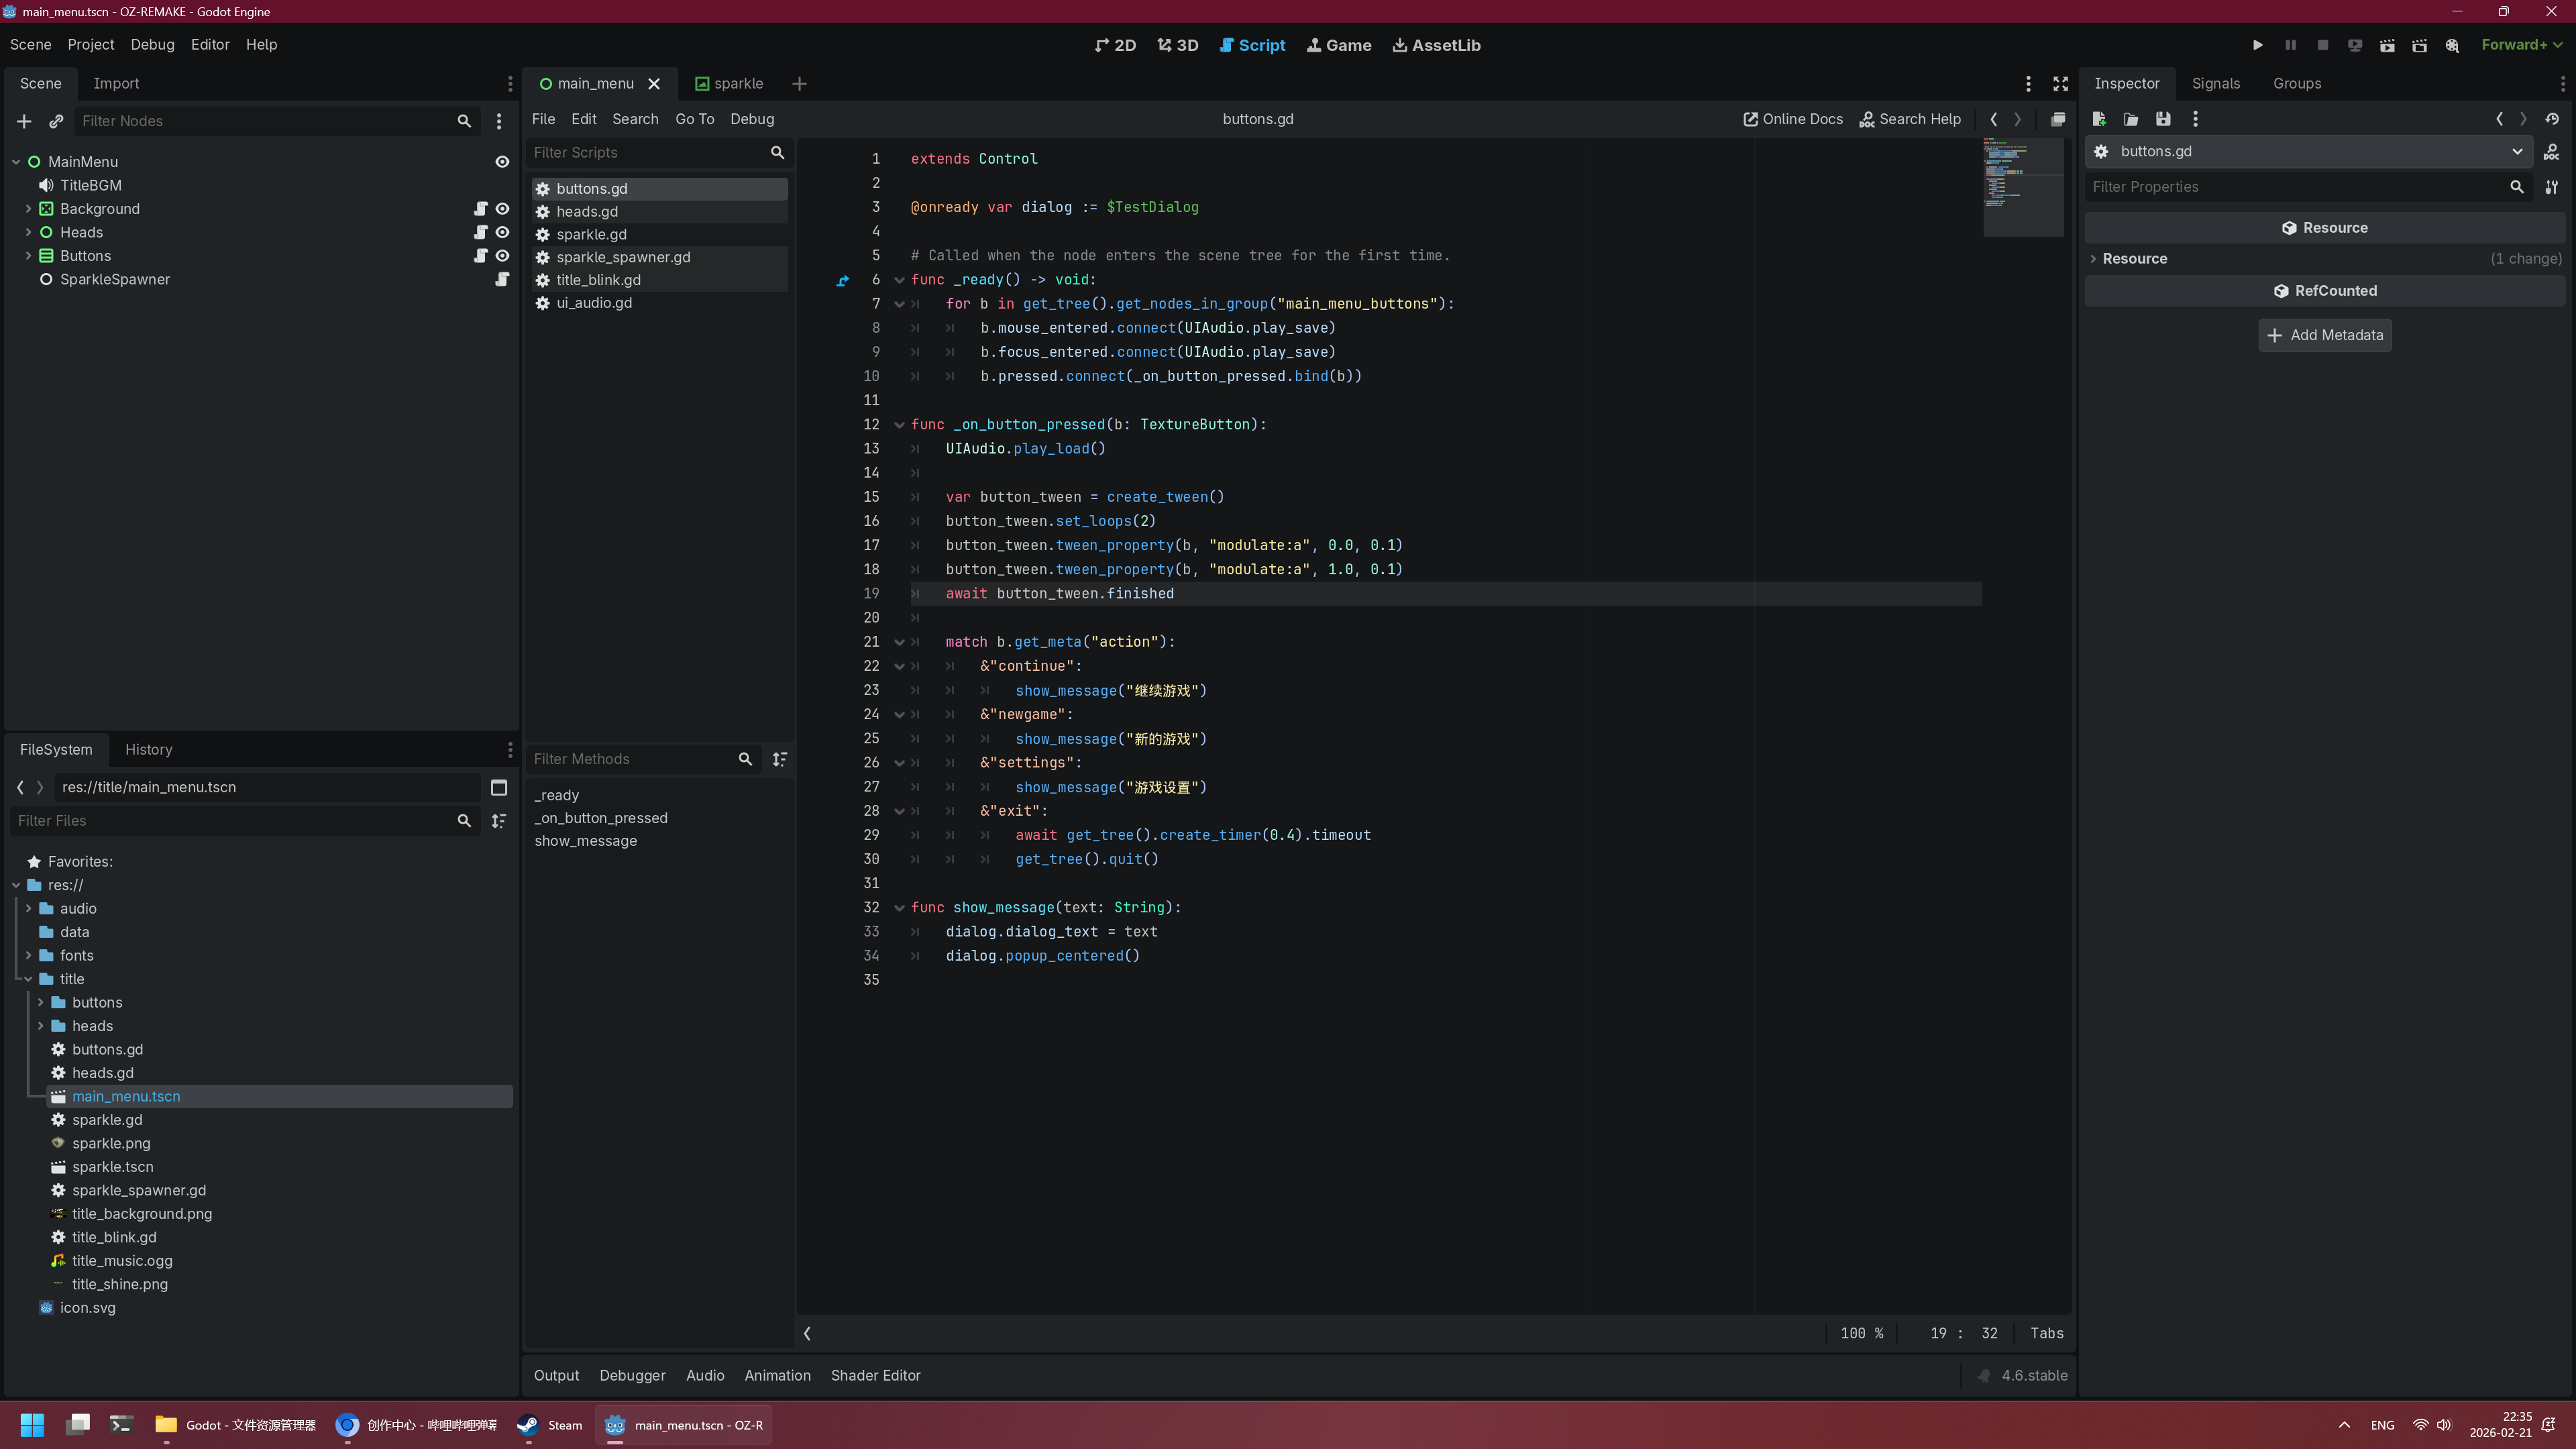This screenshot has width=2576, height=1449.
Task: Click Add Metadata button
Action: point(2325,335)
